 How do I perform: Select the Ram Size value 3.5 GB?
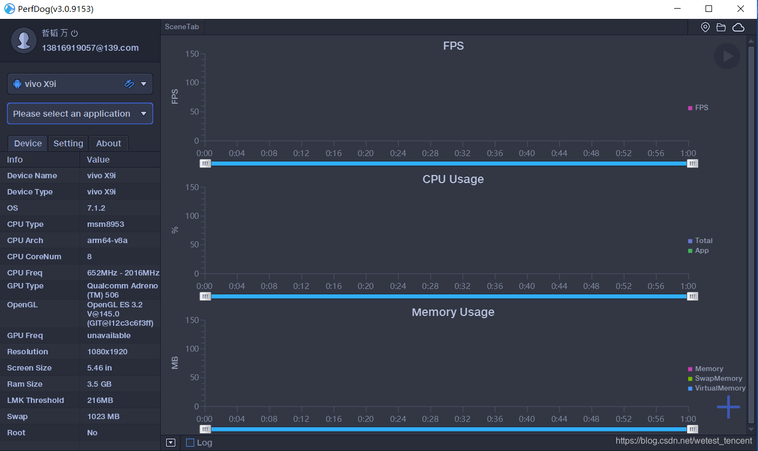pyautogui.click(x=100, y=384)
